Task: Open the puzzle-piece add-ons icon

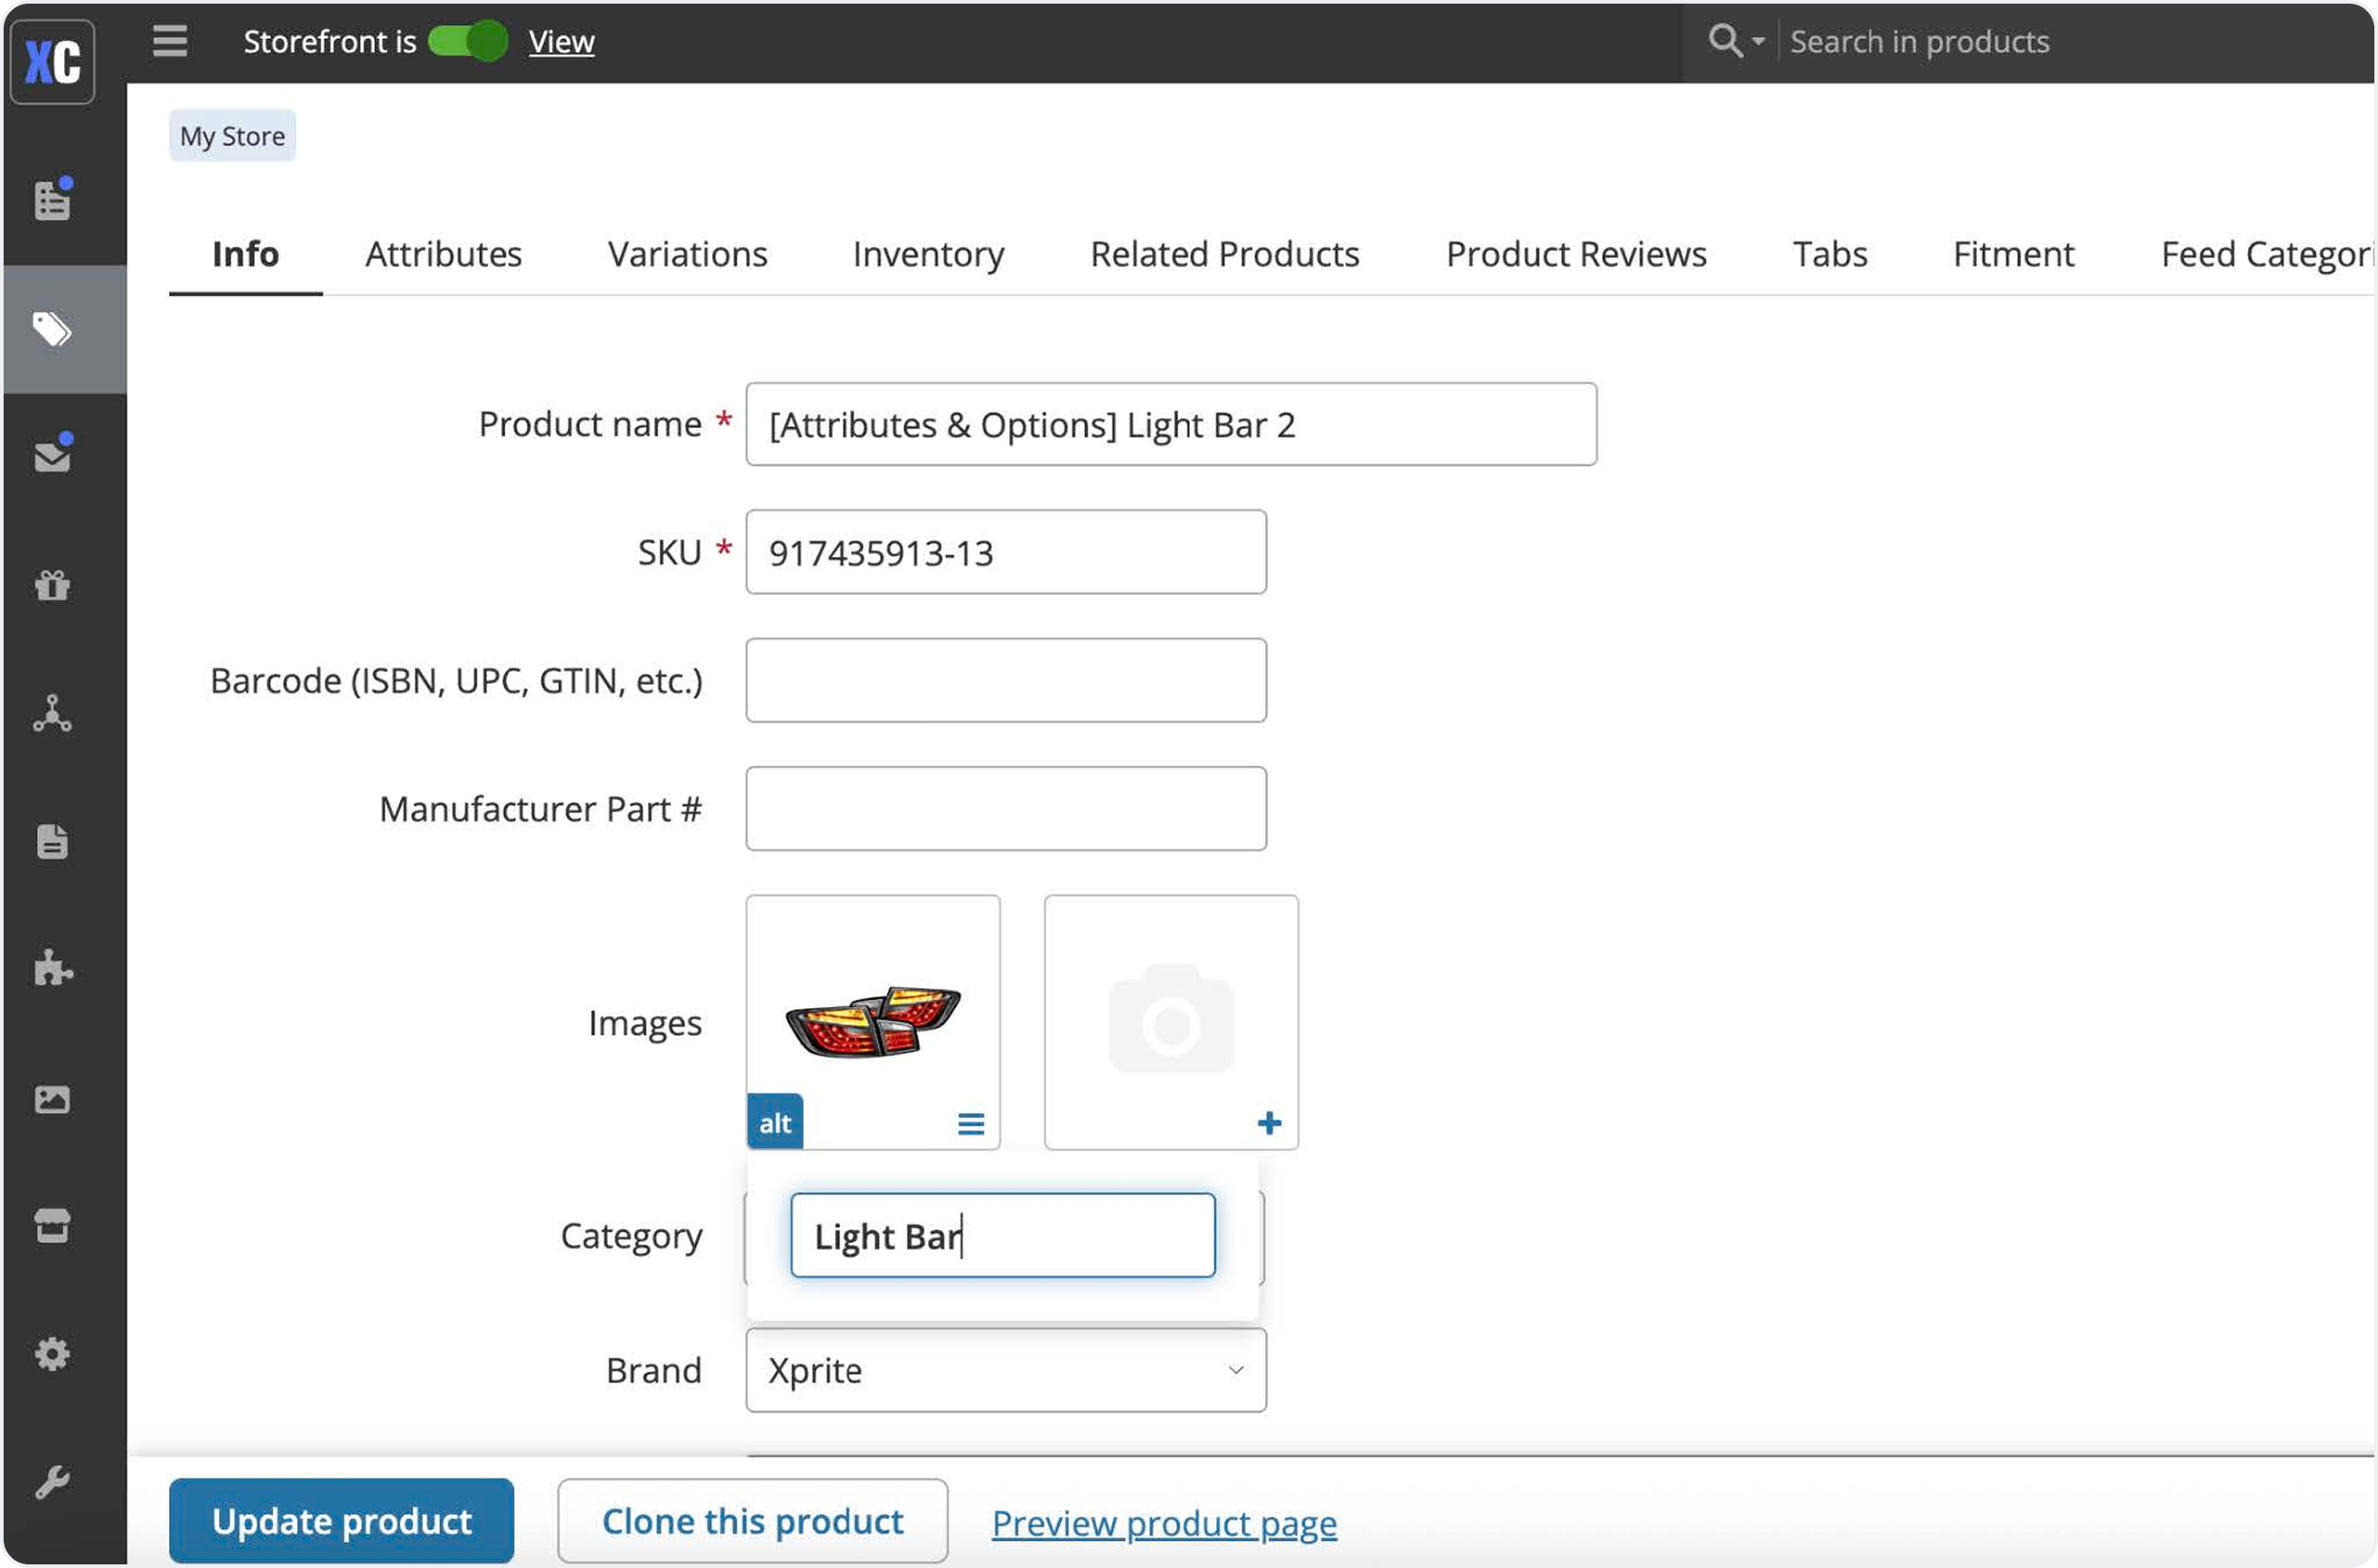Action: [x=52, y=969]
